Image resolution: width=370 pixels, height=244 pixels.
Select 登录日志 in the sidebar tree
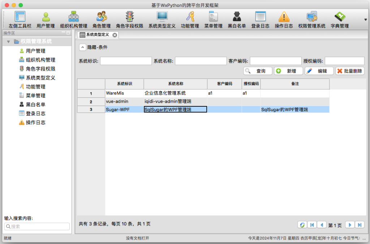(x=35, y=114)
